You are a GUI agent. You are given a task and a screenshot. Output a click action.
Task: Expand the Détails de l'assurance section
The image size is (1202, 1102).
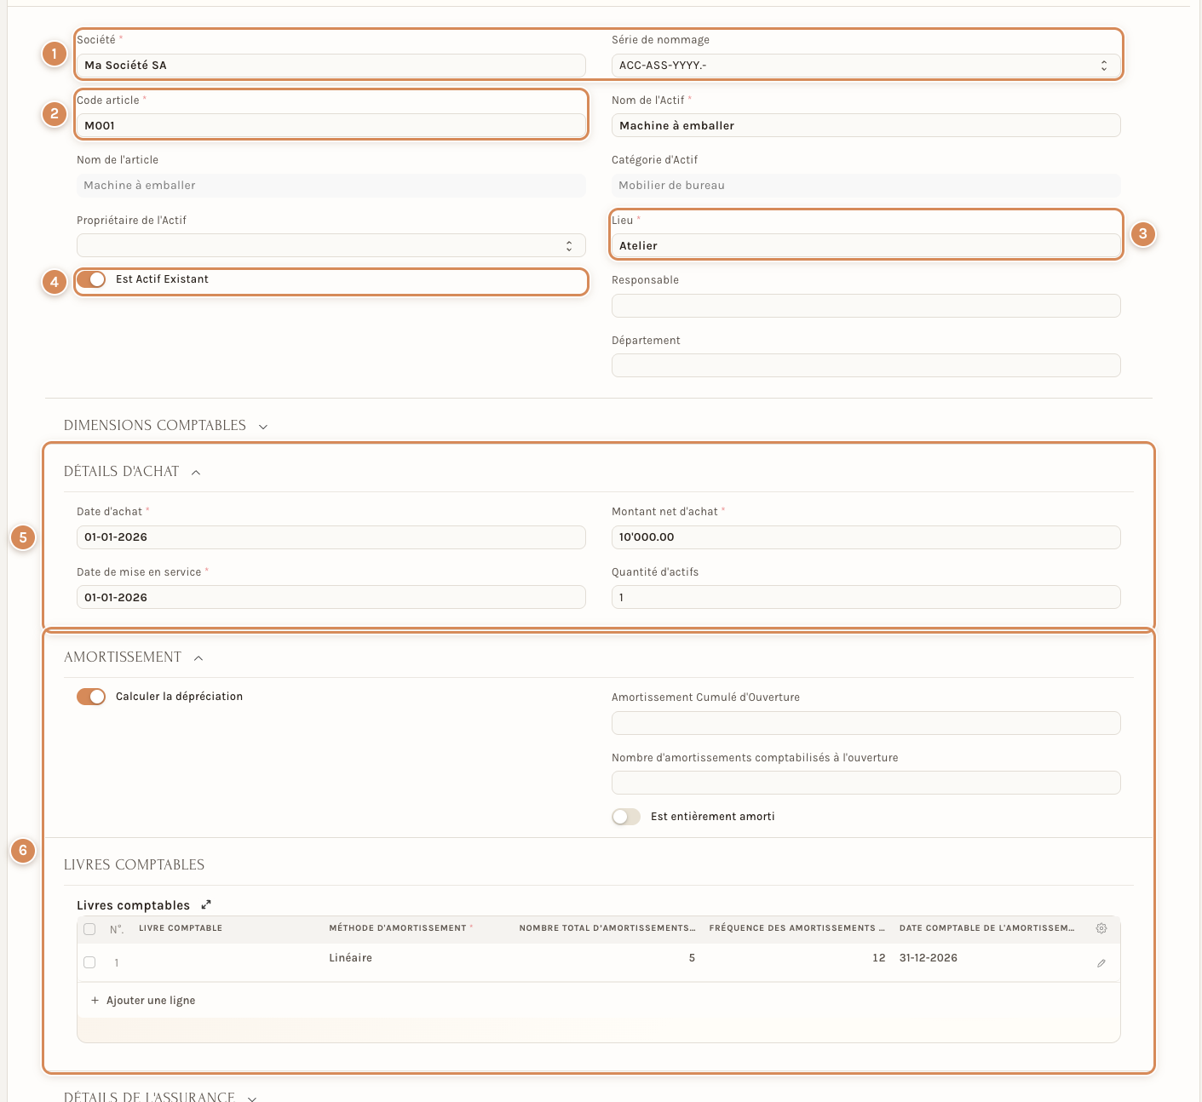coord(160,1097)
